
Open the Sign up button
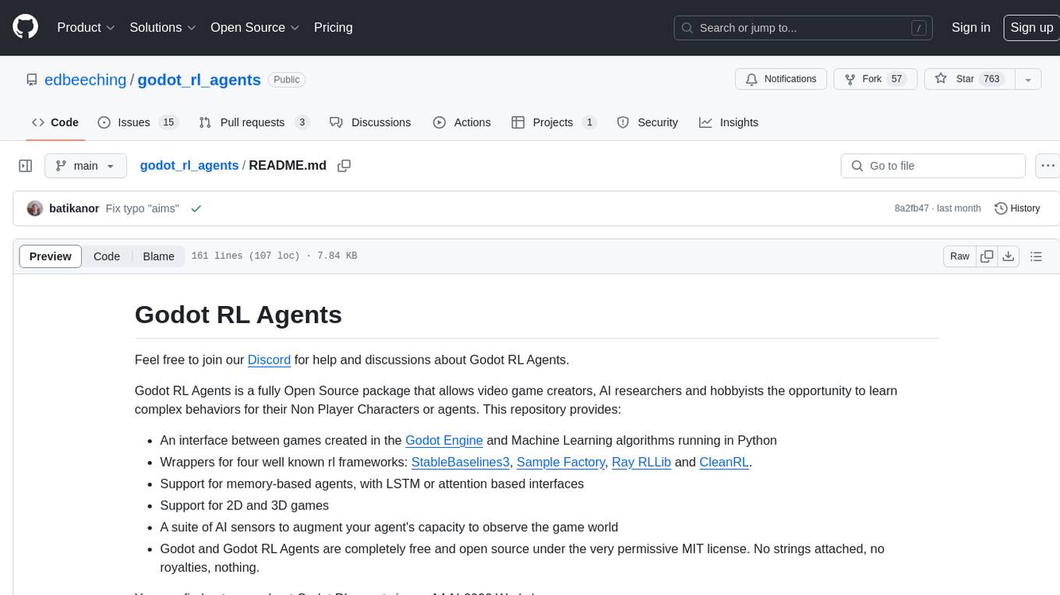point(1031,27)
